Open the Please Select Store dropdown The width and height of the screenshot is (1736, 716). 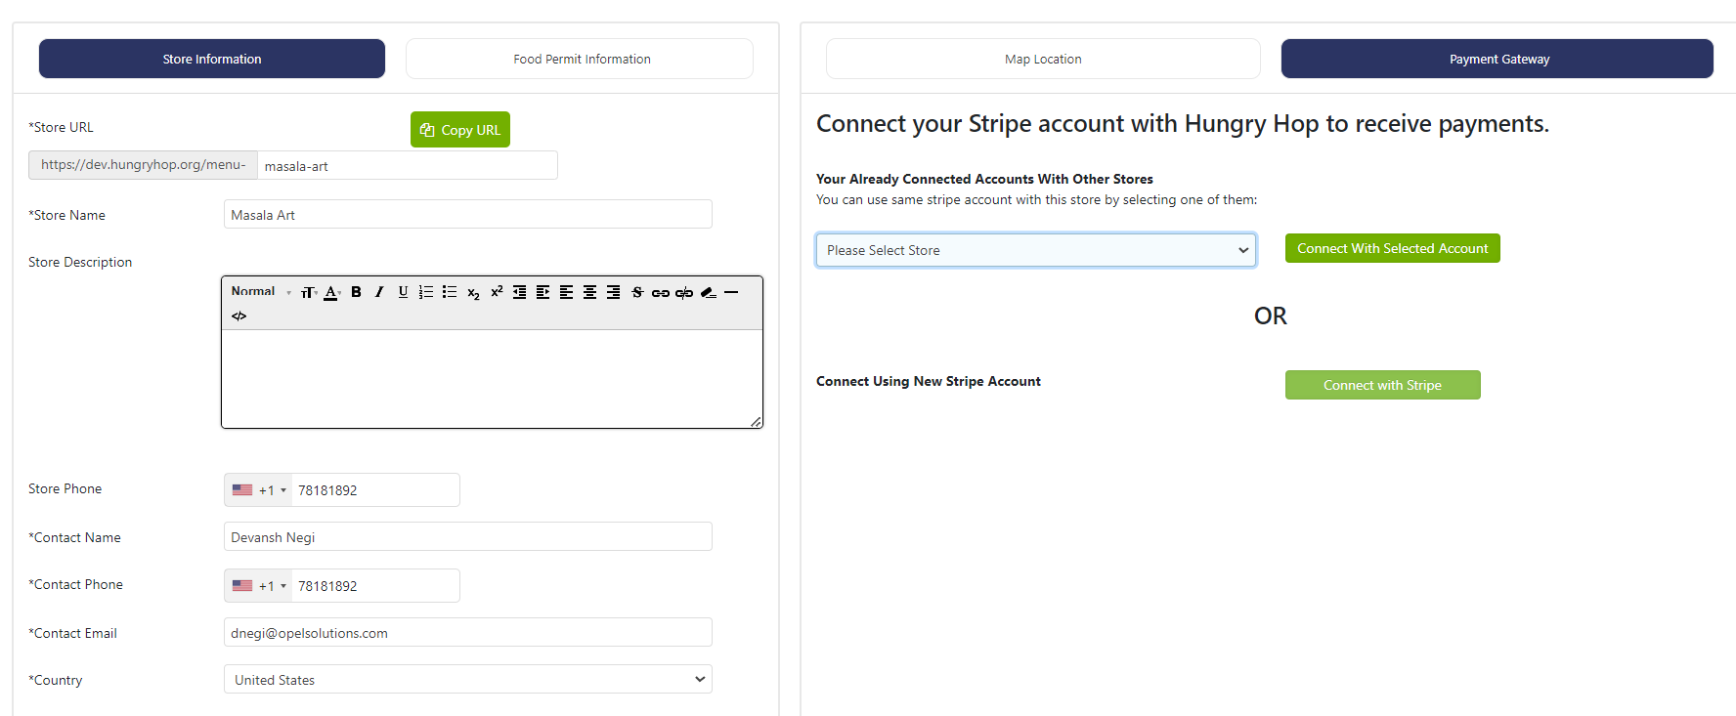1035,250
